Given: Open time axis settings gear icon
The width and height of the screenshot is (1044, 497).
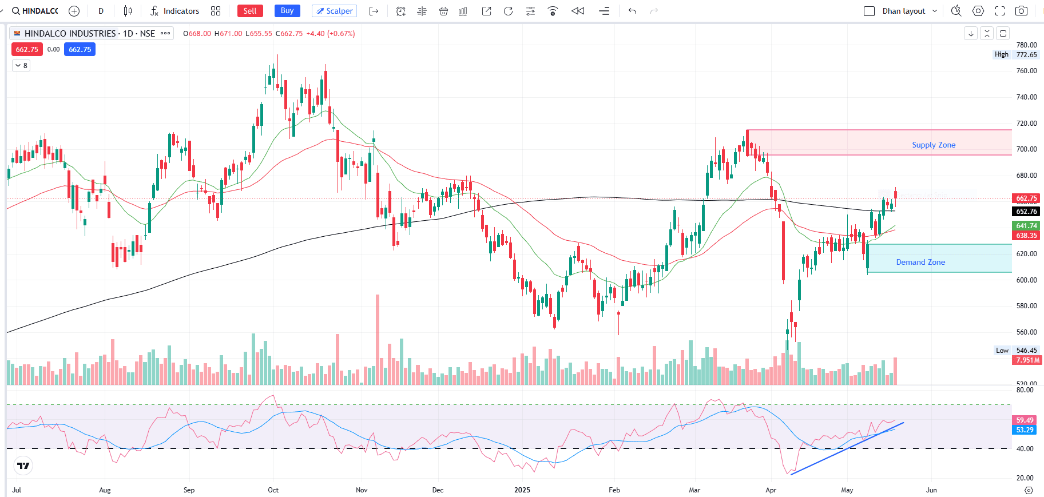Looking at the screenshot, I should click(x=1029, y=490).
